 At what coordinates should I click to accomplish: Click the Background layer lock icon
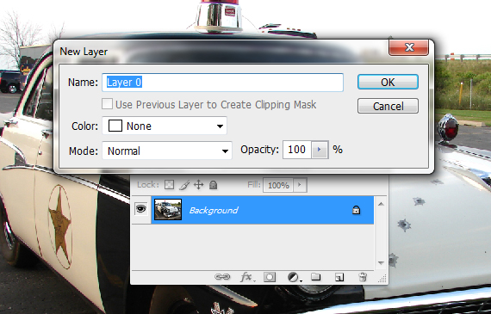click(356, 210)
